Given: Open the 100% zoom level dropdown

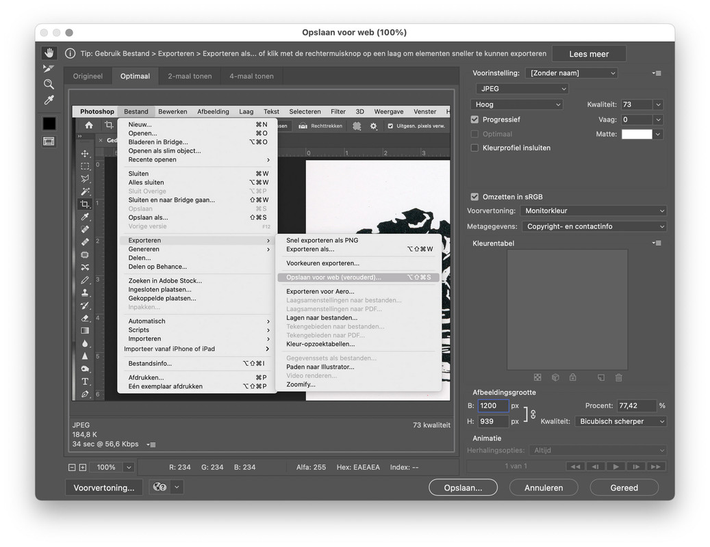Looking at the screenshot, I should pyautogui.click(x=129, y=468).
